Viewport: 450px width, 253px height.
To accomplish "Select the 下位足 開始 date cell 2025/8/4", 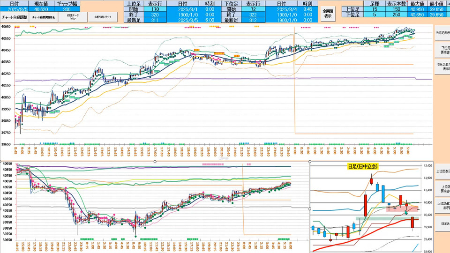I will click(x=282, y=9).
